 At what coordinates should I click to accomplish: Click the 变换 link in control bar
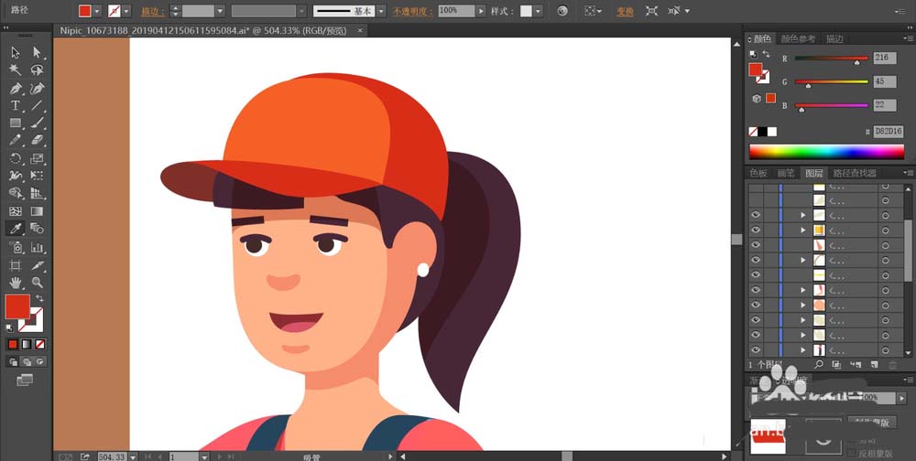[x=625, y=11]
